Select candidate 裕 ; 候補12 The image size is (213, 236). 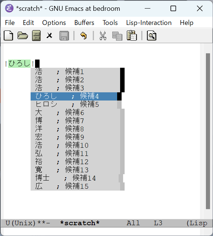tap(75, 162)
